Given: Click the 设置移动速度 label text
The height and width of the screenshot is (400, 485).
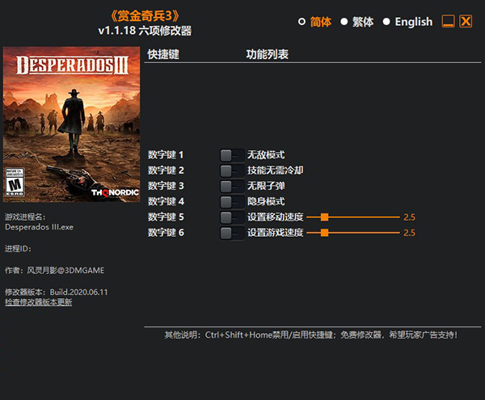Looking at the screenshot, I should pyautogui.click(x=276, y=217).
